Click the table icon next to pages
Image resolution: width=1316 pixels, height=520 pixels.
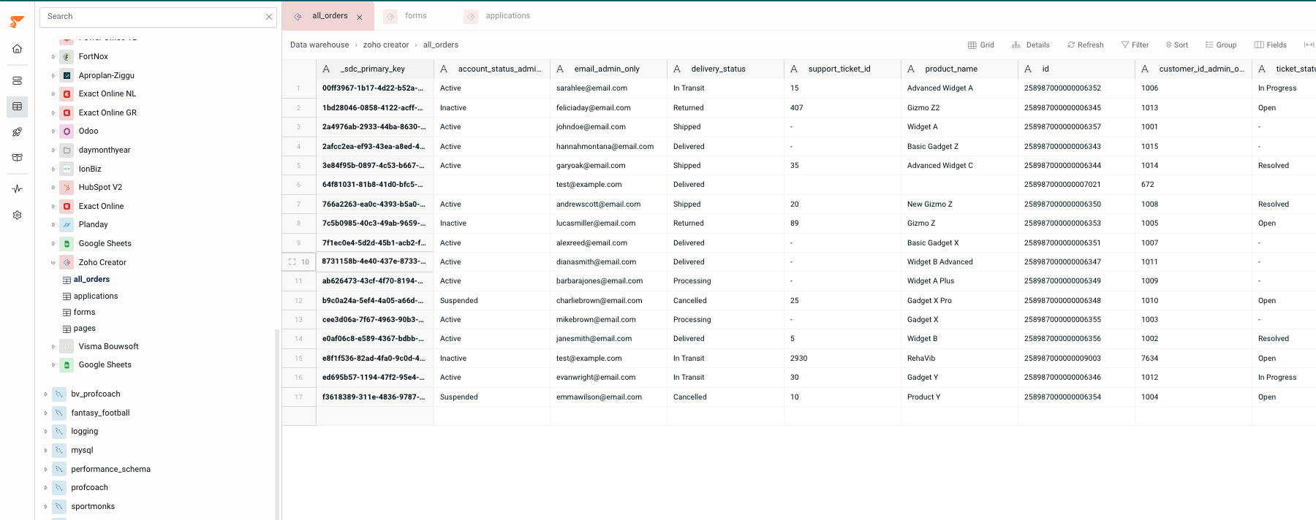(x=67, y=329)
